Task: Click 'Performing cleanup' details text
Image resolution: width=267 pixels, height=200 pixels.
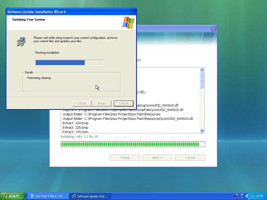Action: coord(39,78)
